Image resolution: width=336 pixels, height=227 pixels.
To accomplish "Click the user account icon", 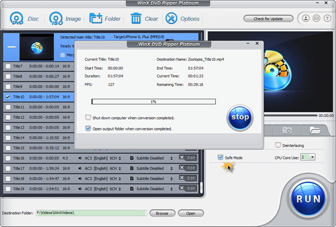I will click(306, 18).
